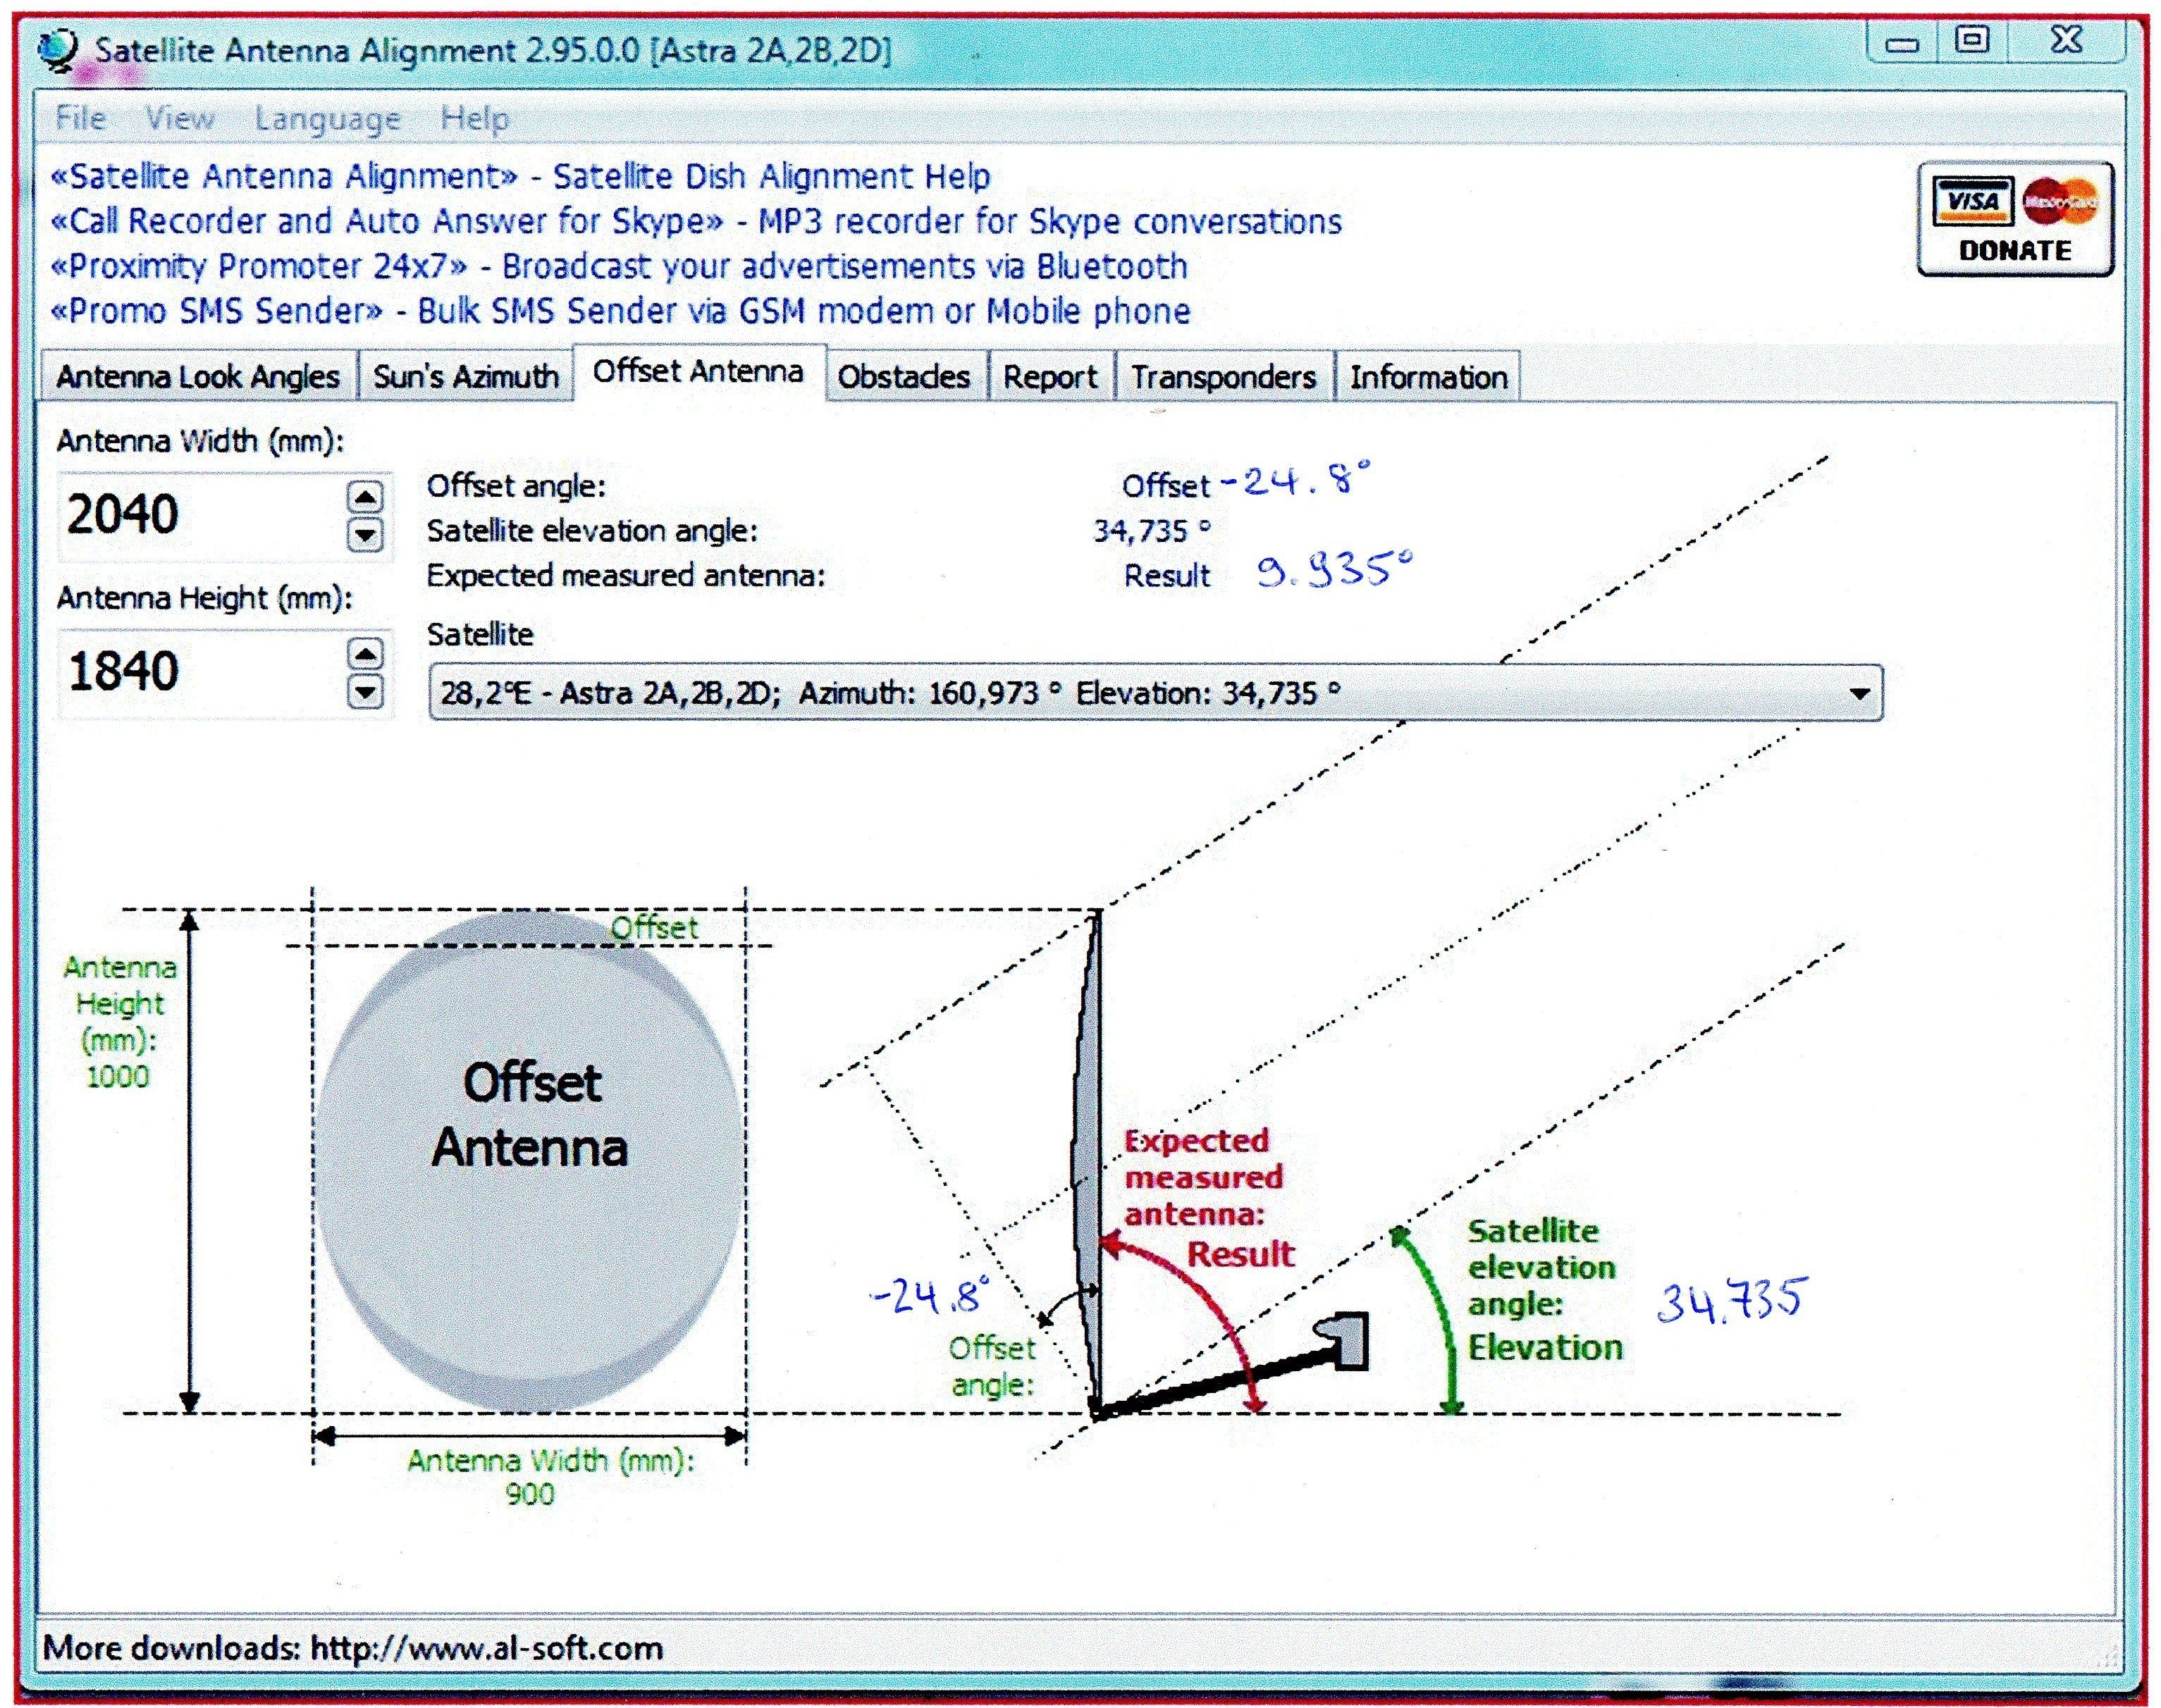This screenshot has height=1708, width=2161.
Task: Expand the Satellite dropdown list arrow
Action: (x=1859, y=693)
